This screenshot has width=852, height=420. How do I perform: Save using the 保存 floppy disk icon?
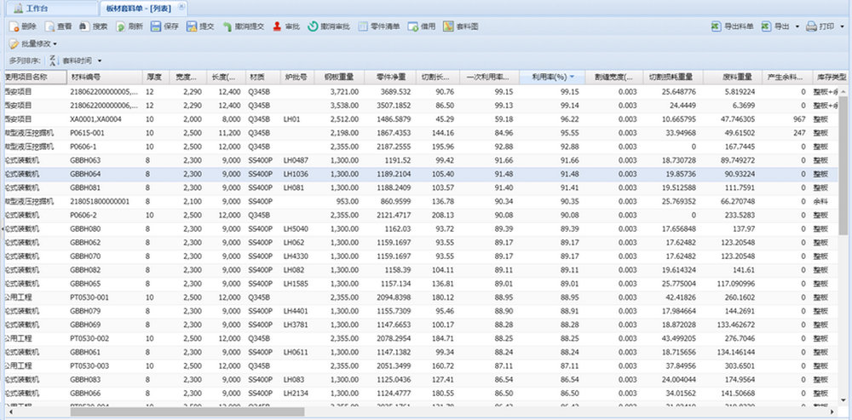tap(156, 27)
